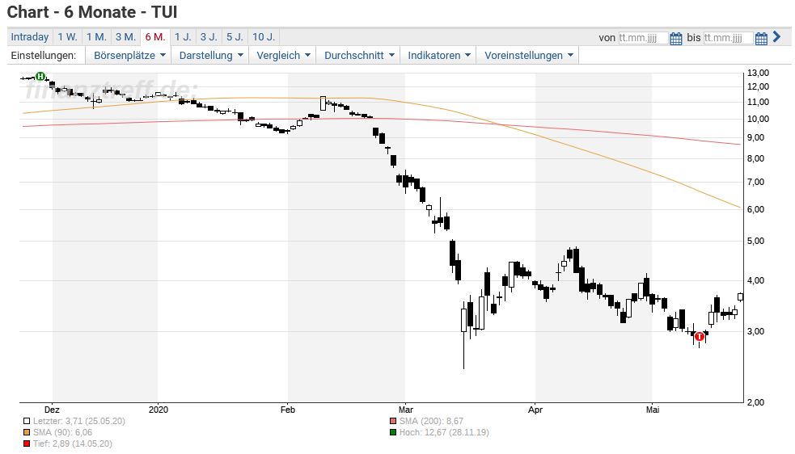
Task: Expand the Börsenplätze dropdown
Action: (x=129, y=55)
